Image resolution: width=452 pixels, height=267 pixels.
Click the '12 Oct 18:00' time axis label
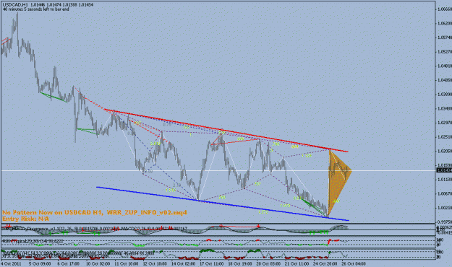[x=155, y=263]
